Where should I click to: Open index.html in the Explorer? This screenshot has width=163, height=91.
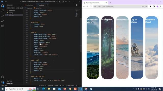(12, 10)
